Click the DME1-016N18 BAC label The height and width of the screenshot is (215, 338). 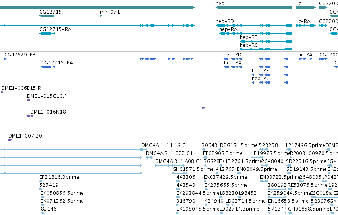[48, 112]
